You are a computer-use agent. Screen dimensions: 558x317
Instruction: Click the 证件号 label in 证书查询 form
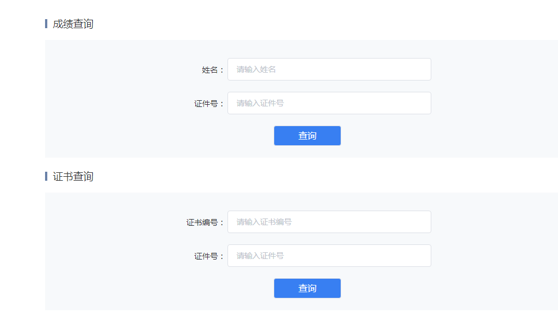[x=208, y=256]
